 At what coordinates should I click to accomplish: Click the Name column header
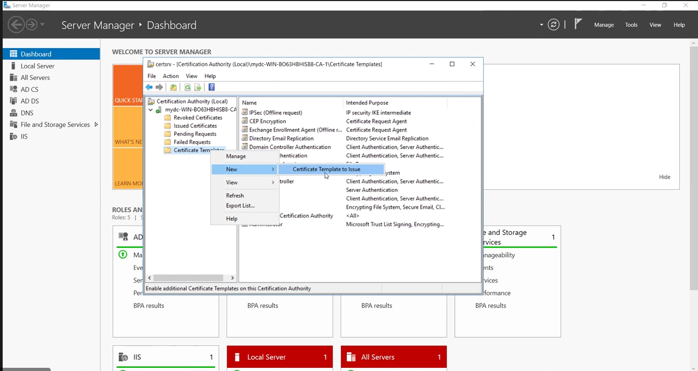tap(291, 103)
